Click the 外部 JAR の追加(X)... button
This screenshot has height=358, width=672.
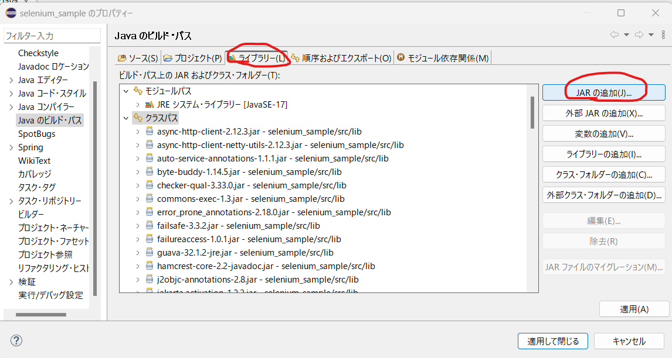point(603,113)
